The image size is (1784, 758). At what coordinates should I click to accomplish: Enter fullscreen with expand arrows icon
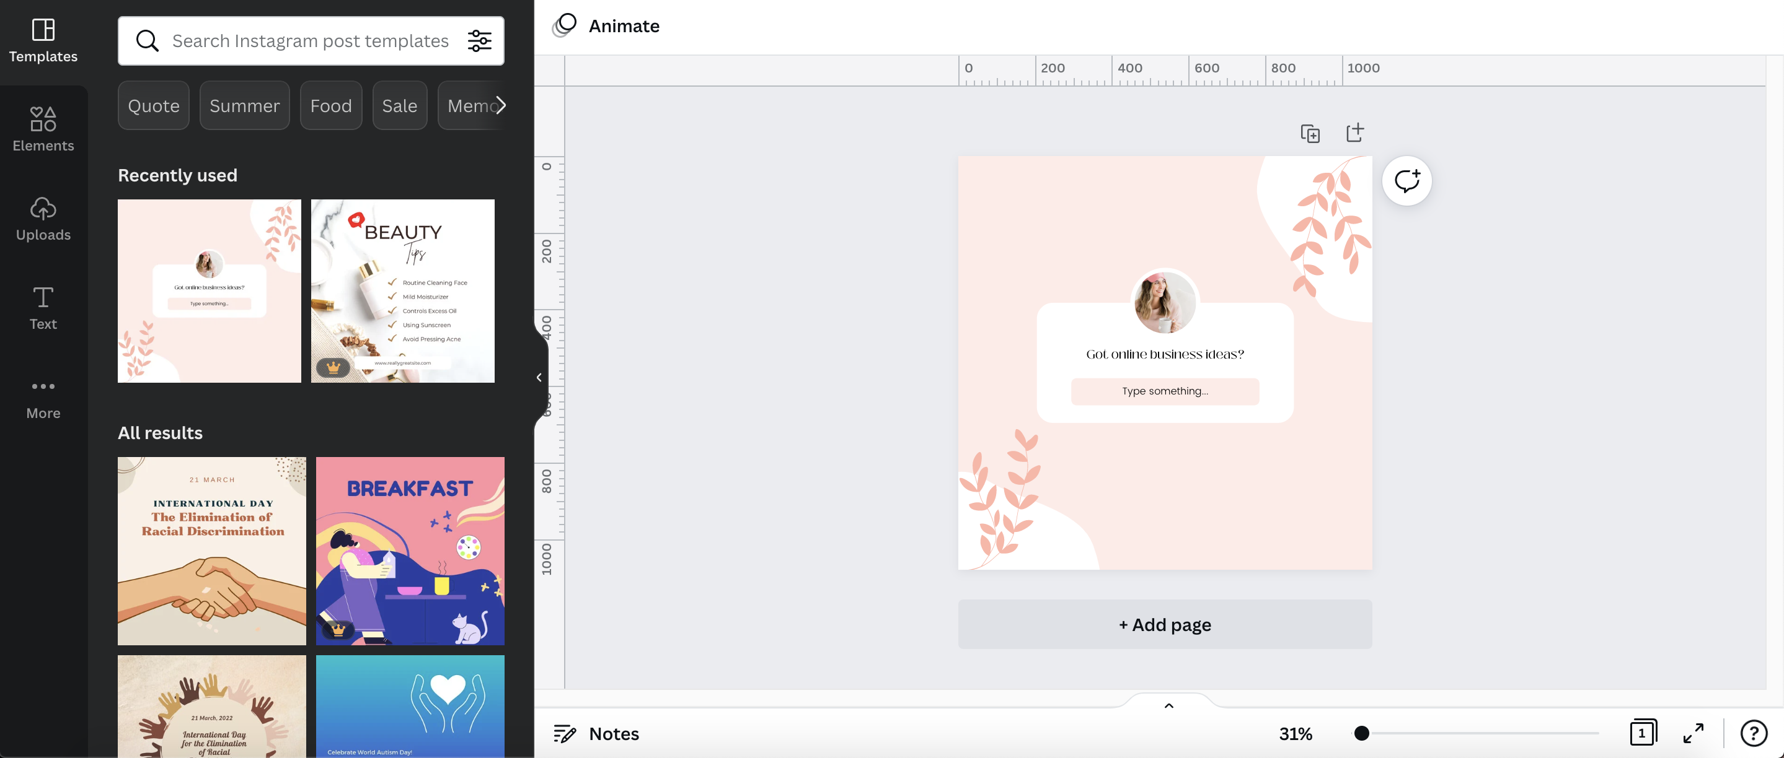(x=1693, y=733)
